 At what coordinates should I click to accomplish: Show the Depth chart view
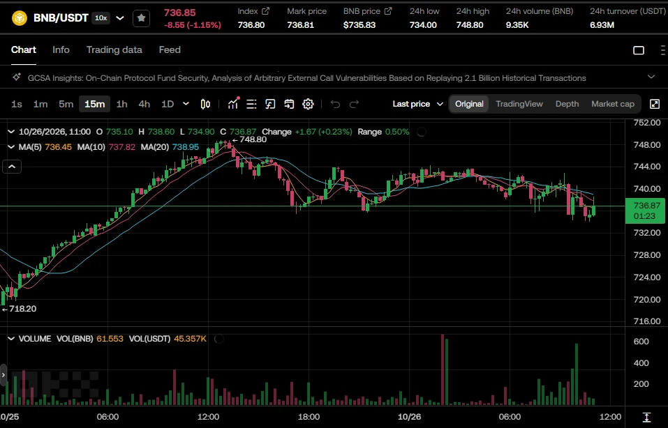tap(567, 104)
